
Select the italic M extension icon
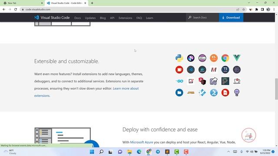pos(214,69)
